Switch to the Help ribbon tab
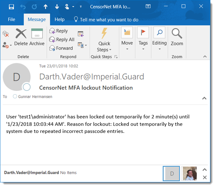215x187 pixels. pyautogui.click(x=59, y=19)
